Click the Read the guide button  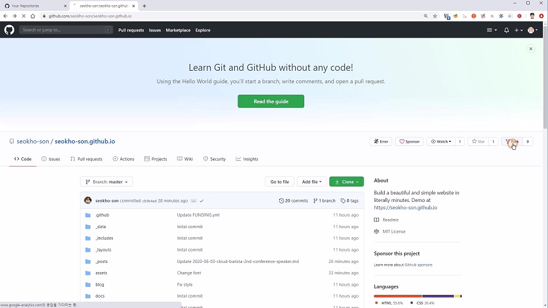pyautogui.click(x=271, y=102)
